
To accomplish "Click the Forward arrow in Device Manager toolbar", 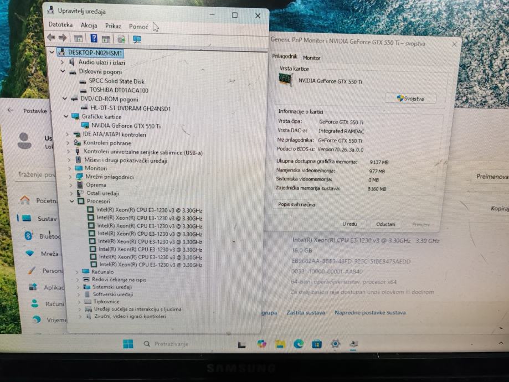I will [63, 38].
